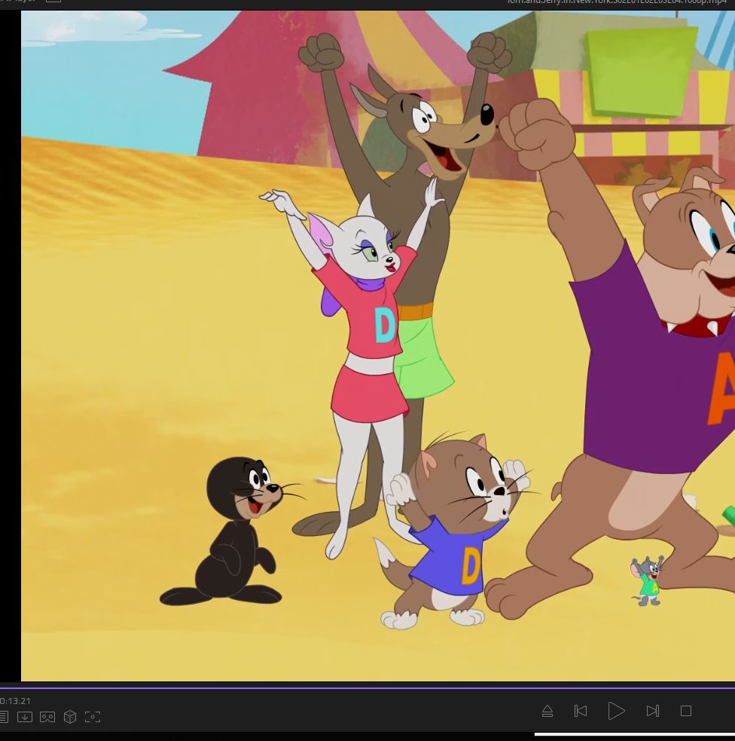Click the video file name in title bar
Image resolution: width=735 pixels, height=741 pixels.
[x=616, y=2]
